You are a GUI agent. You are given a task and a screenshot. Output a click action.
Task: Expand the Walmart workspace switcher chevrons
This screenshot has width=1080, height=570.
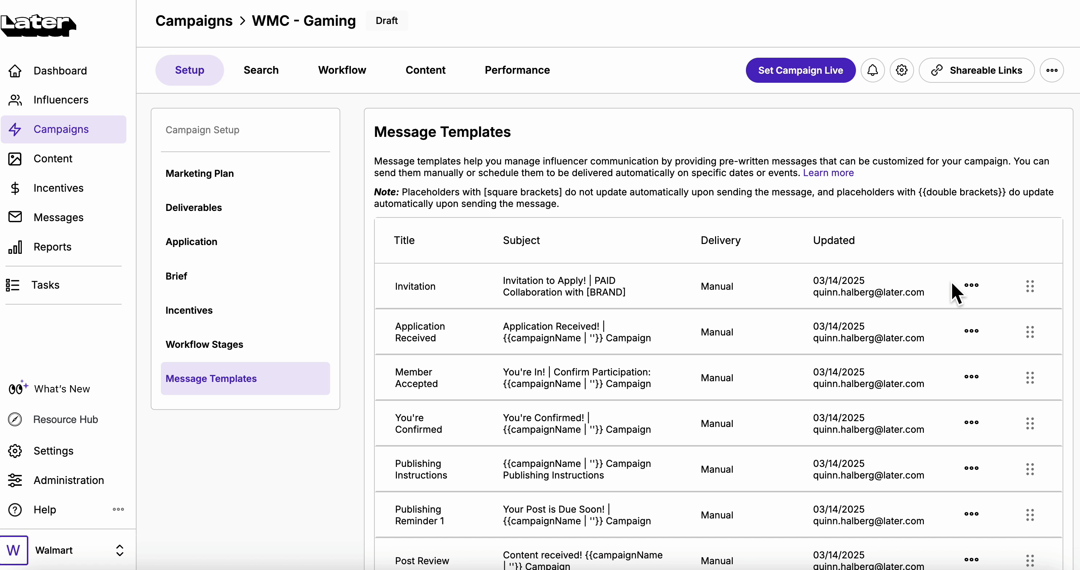(x=120, y=550)
